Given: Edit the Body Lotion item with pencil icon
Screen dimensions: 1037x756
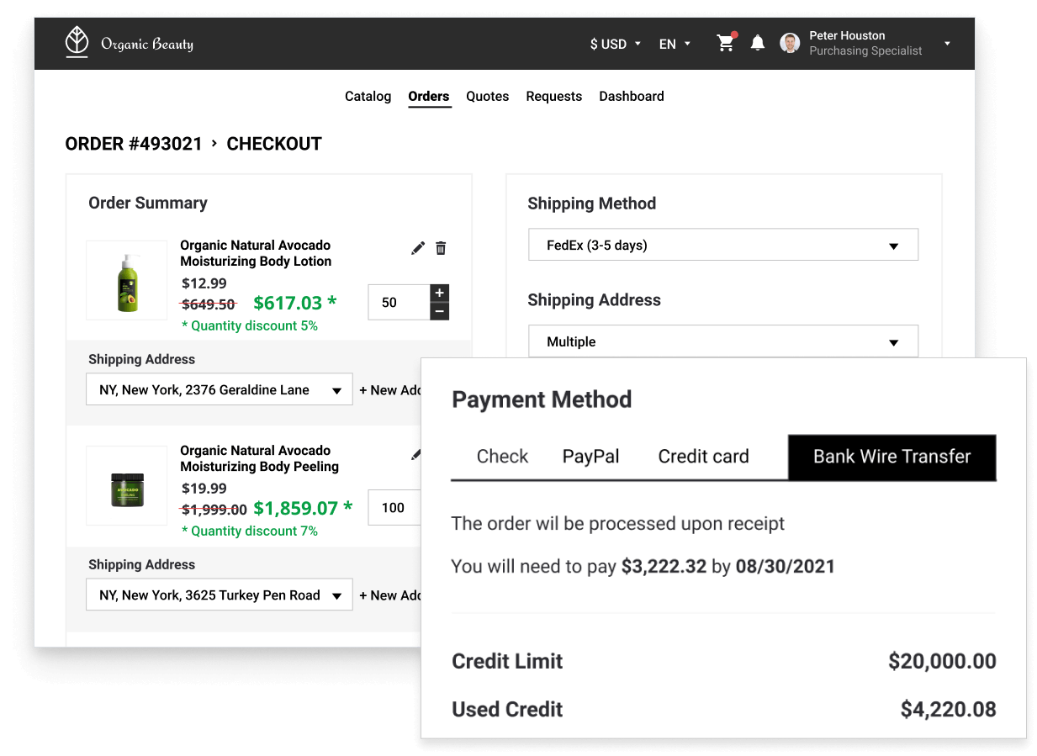Looking at the screenshot, I should coord(418,248).
